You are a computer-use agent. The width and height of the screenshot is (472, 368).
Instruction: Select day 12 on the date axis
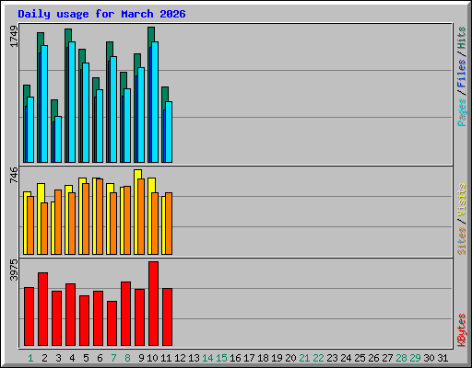180,358
